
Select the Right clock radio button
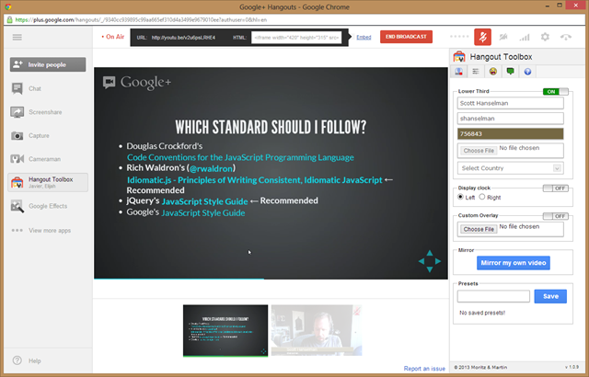tap(482, 197)
